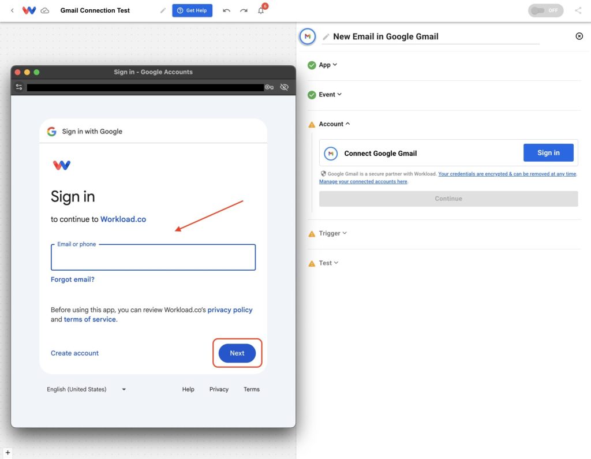Viewport: 591px width, 459px height.
Task: Expand the Event section
Action: click(330, 94)
